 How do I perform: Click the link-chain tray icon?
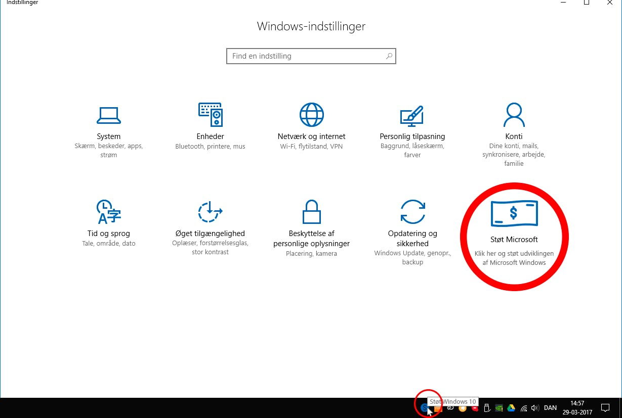tap(450, 407)
